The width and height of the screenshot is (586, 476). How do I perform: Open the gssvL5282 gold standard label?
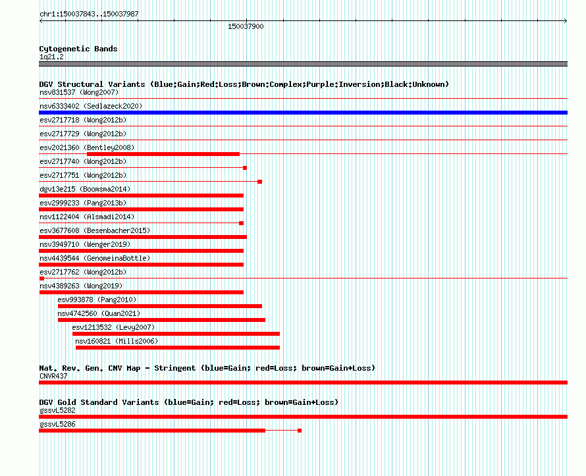coord(57,410)
